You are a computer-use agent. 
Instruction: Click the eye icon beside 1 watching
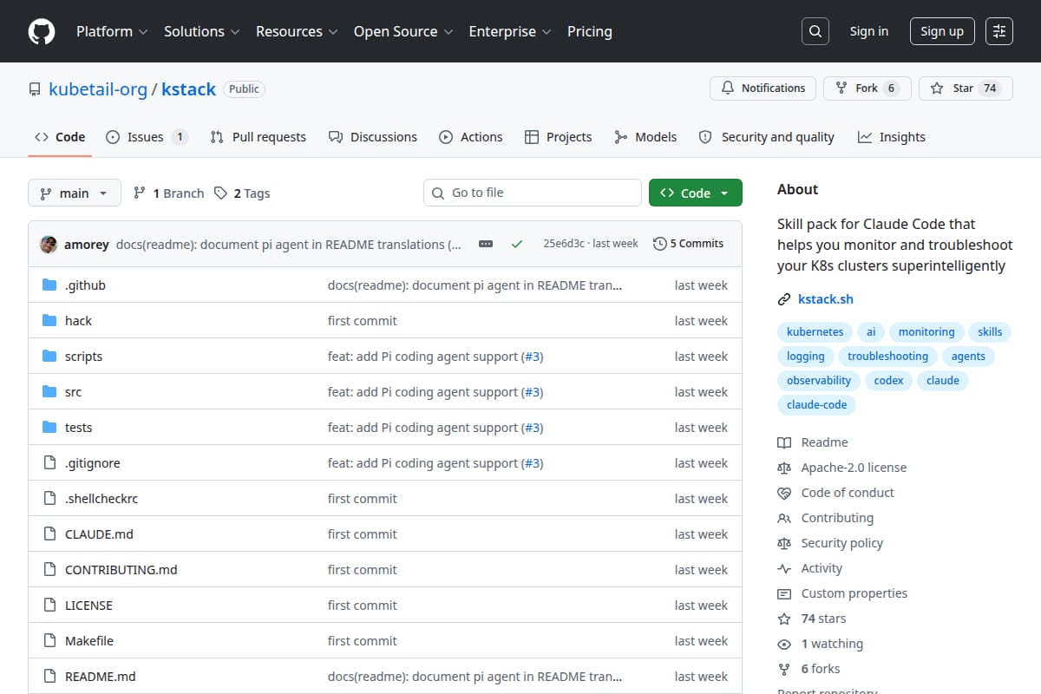784,645
